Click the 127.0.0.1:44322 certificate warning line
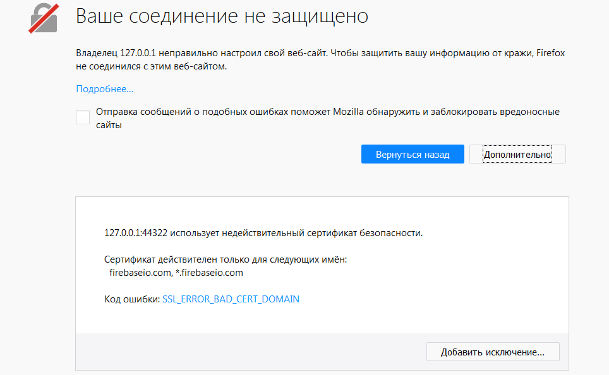Viewport: 609px width, 375px height. click(x=263, y=233)
